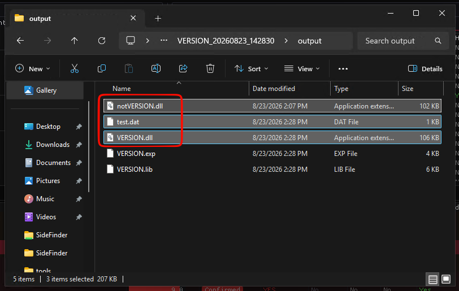Toggle the Details pane
The image size is (459, 291).
425,69
